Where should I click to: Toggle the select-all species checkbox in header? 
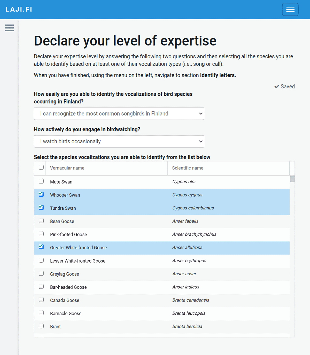[x=41, y=167]
